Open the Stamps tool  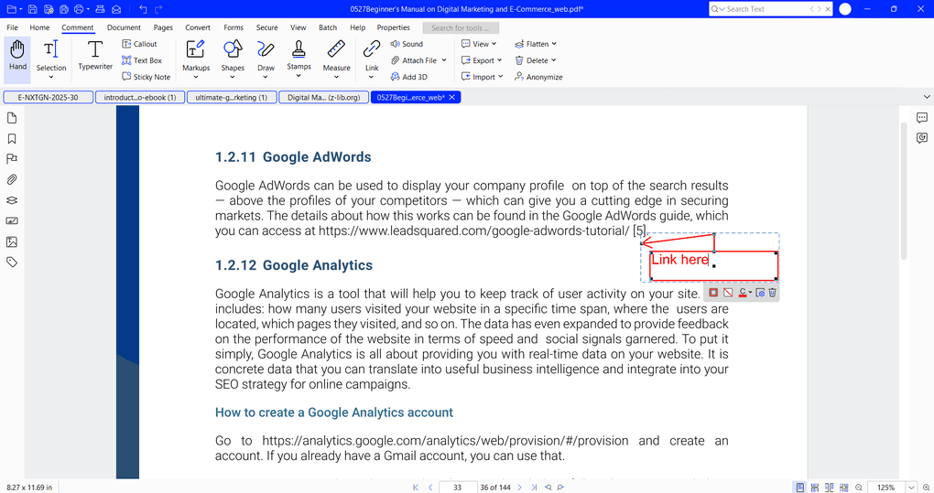pos(299,55)
